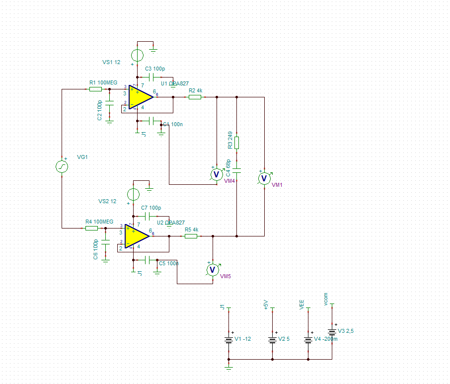Click the U2 OPA827 text label
This screenshot has height=384, width=450.
(x=171, y=223)
